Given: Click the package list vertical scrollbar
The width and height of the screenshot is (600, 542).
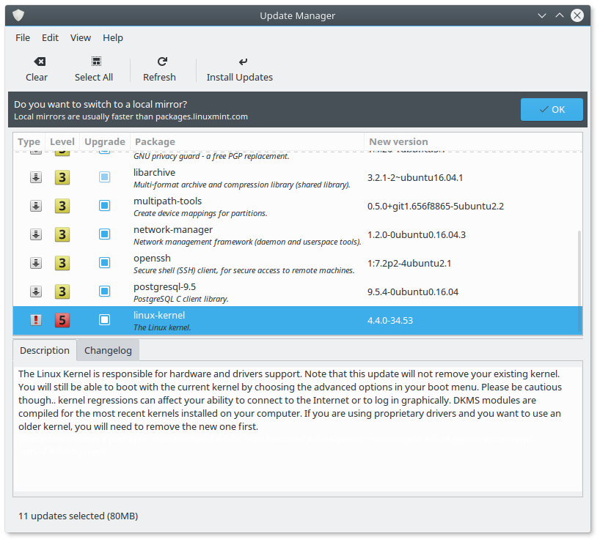Looking at the screenshot, I should (579, 271).
